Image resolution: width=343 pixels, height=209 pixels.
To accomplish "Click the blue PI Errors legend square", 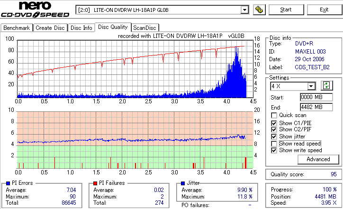I will tap(8, 183).
